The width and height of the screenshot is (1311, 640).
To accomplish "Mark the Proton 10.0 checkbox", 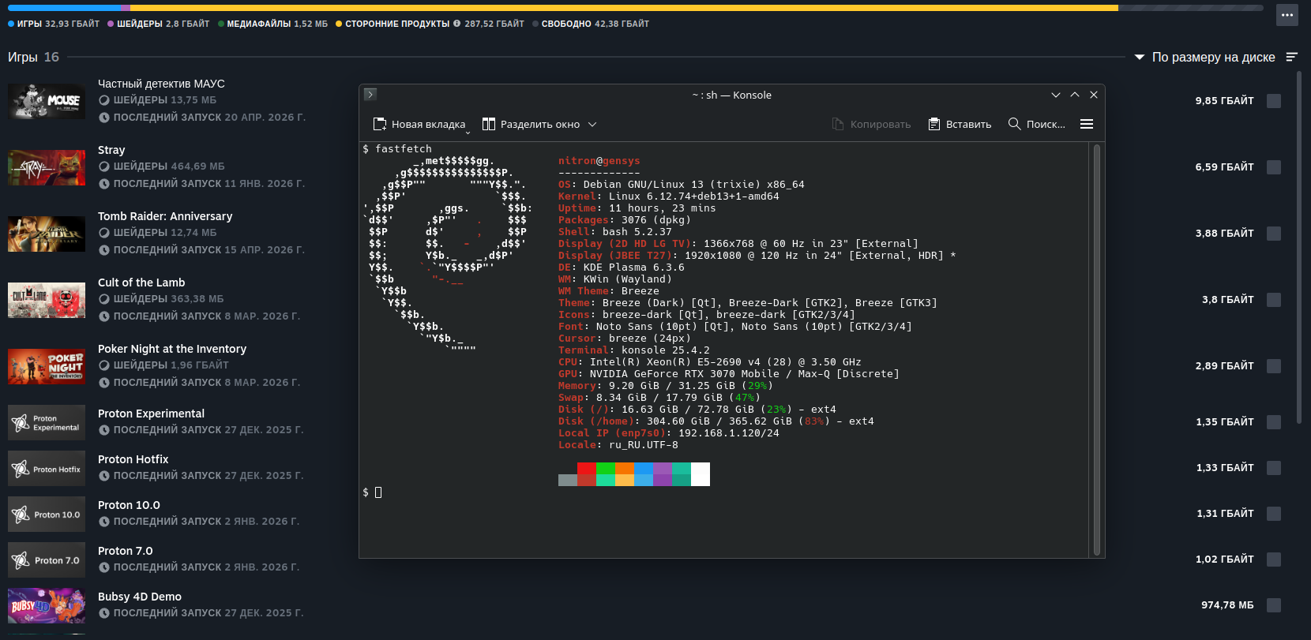I will click(1274, 514).
